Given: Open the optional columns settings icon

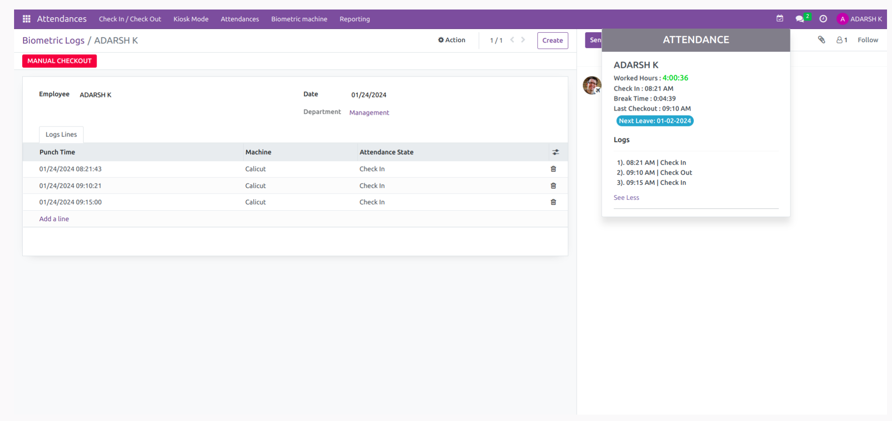Looking at the screenshot, I should (555, 152).
